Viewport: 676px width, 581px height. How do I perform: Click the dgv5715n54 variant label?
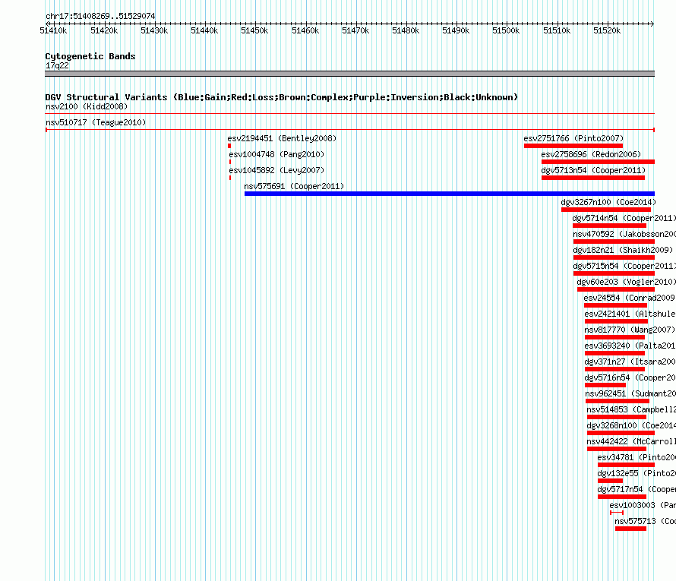(624, 266)
